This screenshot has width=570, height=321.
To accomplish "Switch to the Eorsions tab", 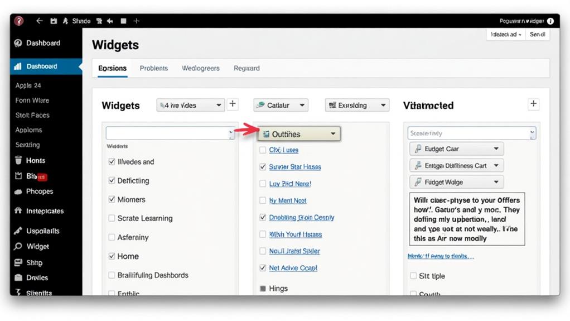I will [x=112, y=69].
